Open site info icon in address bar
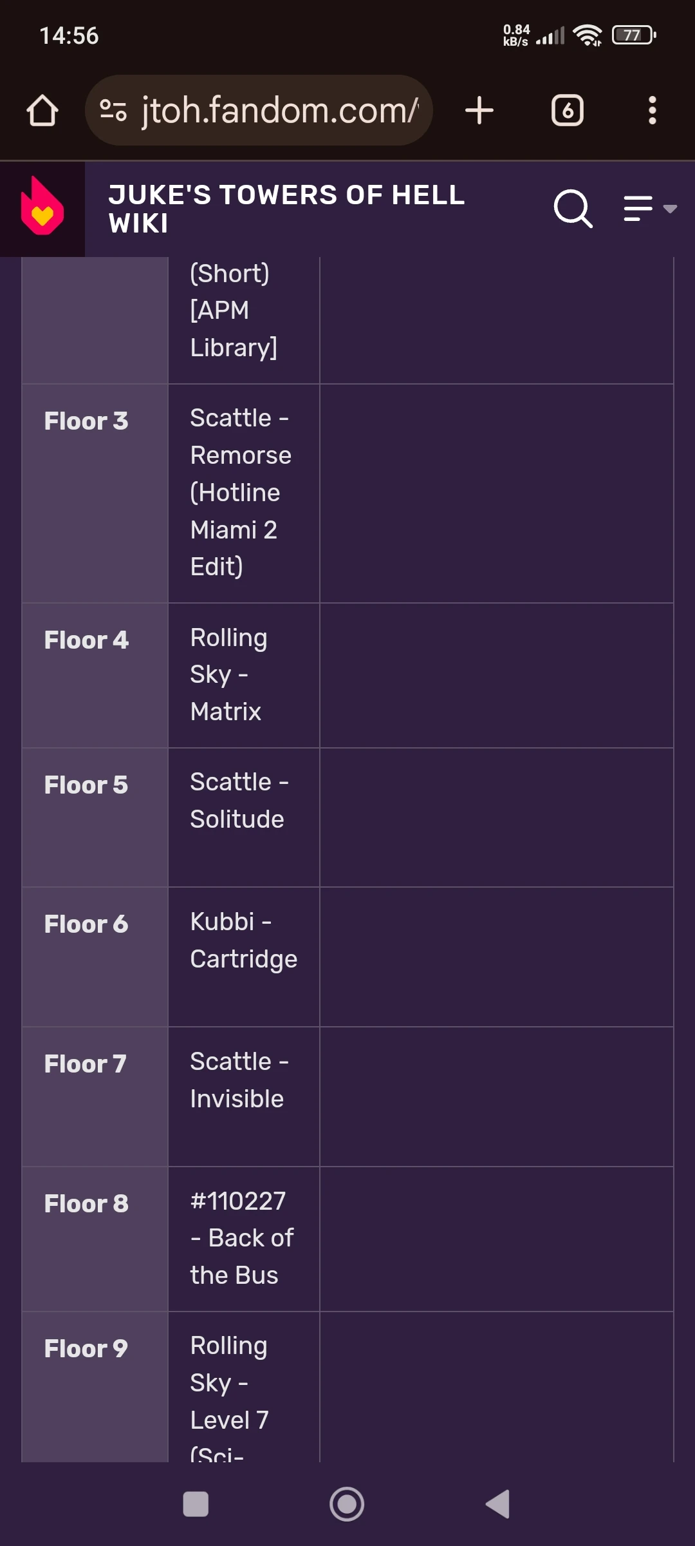 (113, 110)
